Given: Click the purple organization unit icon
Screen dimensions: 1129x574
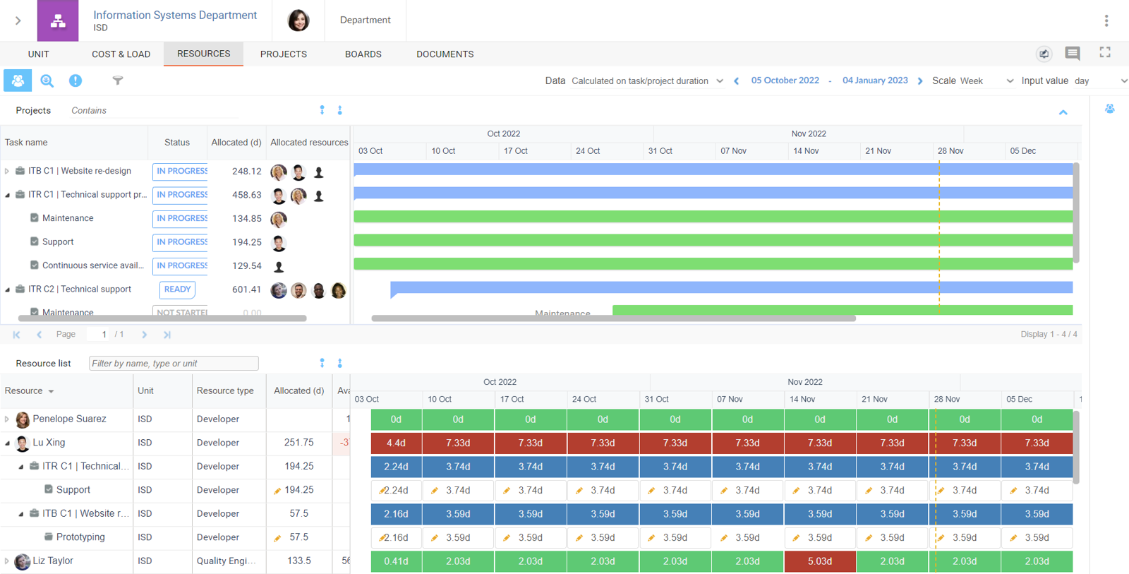Looking at the screenshot, I should (x=58, y=20).
